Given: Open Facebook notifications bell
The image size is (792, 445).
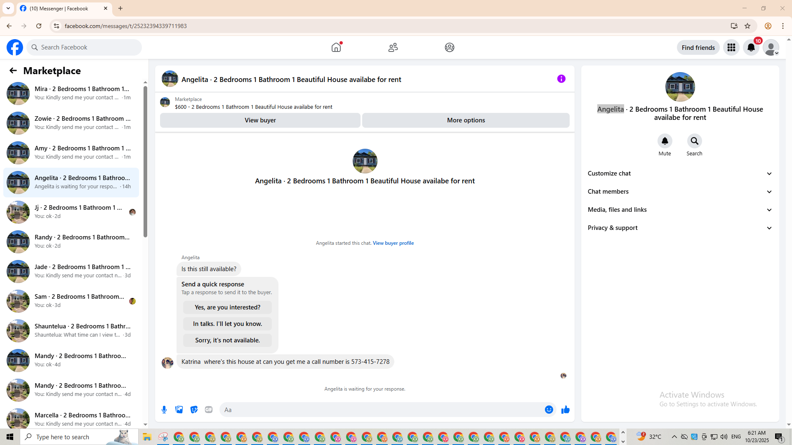Looking at the screenshot, I should click(751, 47).
